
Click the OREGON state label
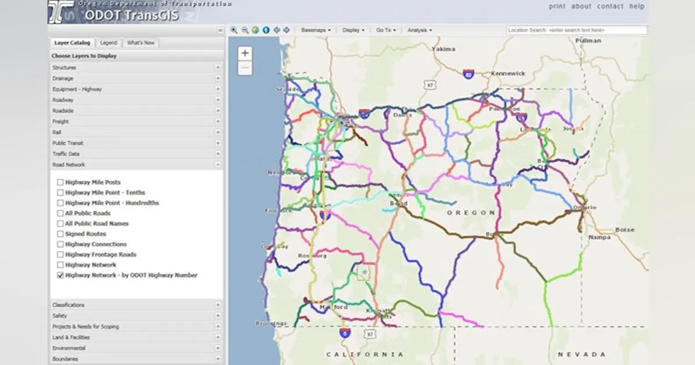click(471, 213)
